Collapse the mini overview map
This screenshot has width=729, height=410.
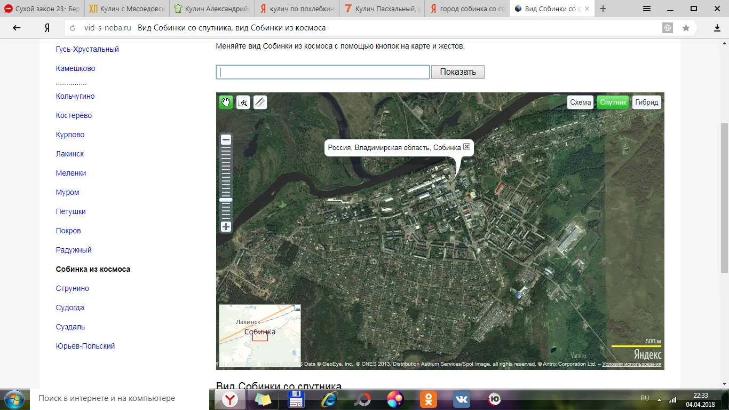tap(298, 308)
